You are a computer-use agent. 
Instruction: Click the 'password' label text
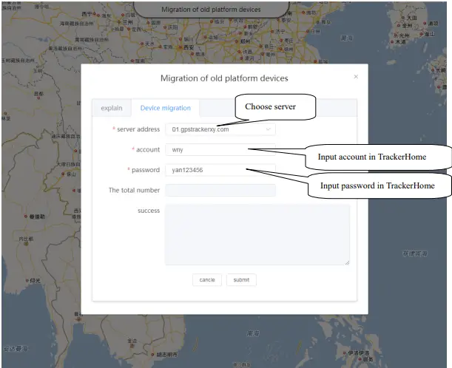point(146,170)
